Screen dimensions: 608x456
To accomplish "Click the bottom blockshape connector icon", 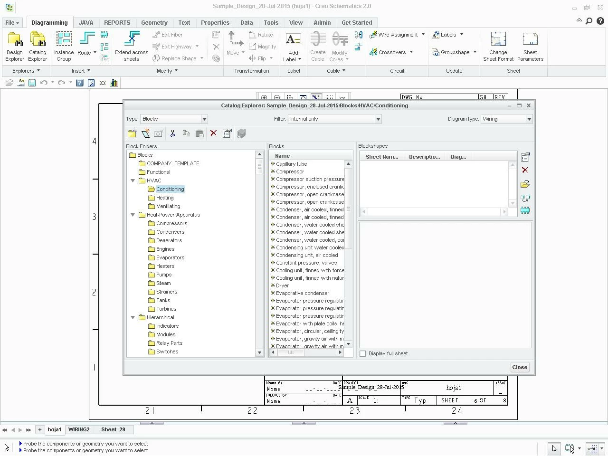I will coord(525,210).
